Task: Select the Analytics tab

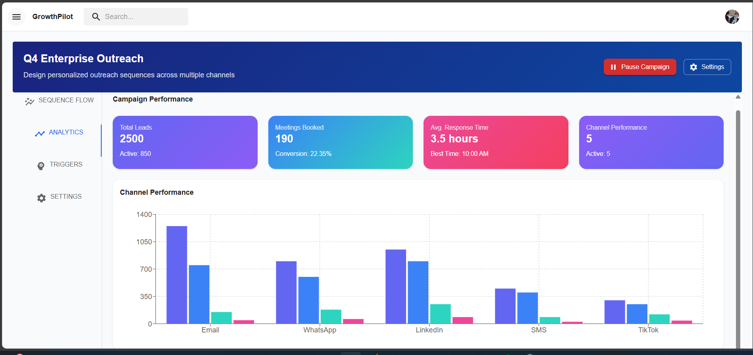Action: [59, 132]
